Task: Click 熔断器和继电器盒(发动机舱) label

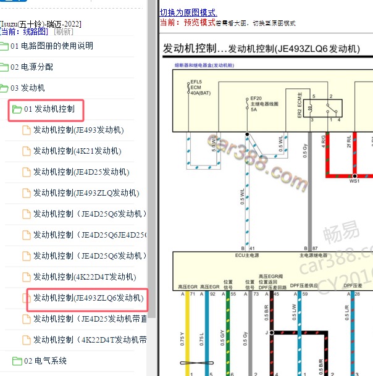Action: [x=204, y=65]
